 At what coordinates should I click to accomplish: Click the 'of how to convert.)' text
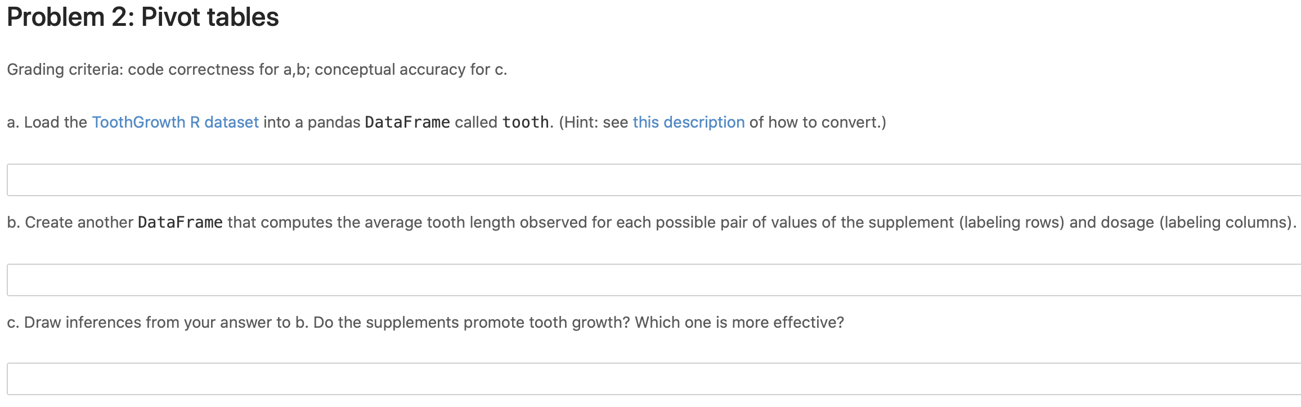[818, 122]
